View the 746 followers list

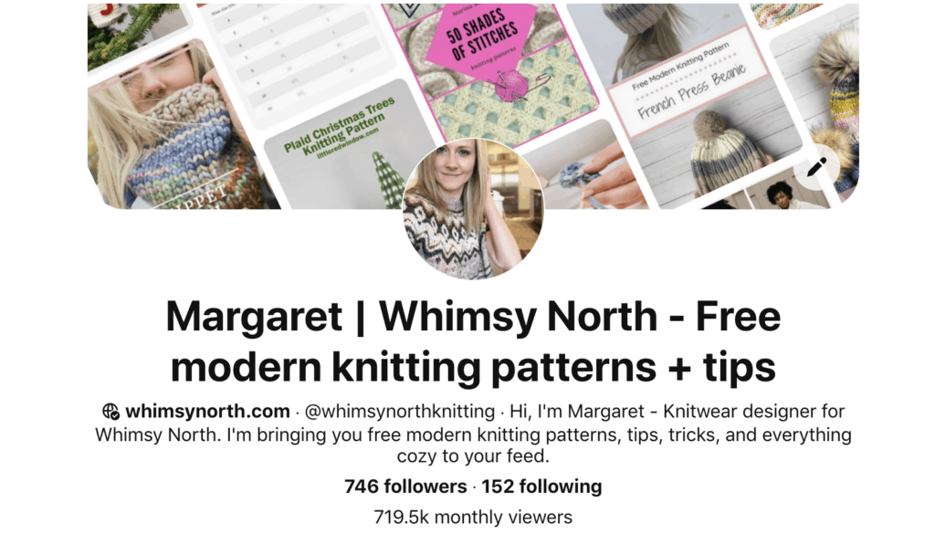point(405,486)
